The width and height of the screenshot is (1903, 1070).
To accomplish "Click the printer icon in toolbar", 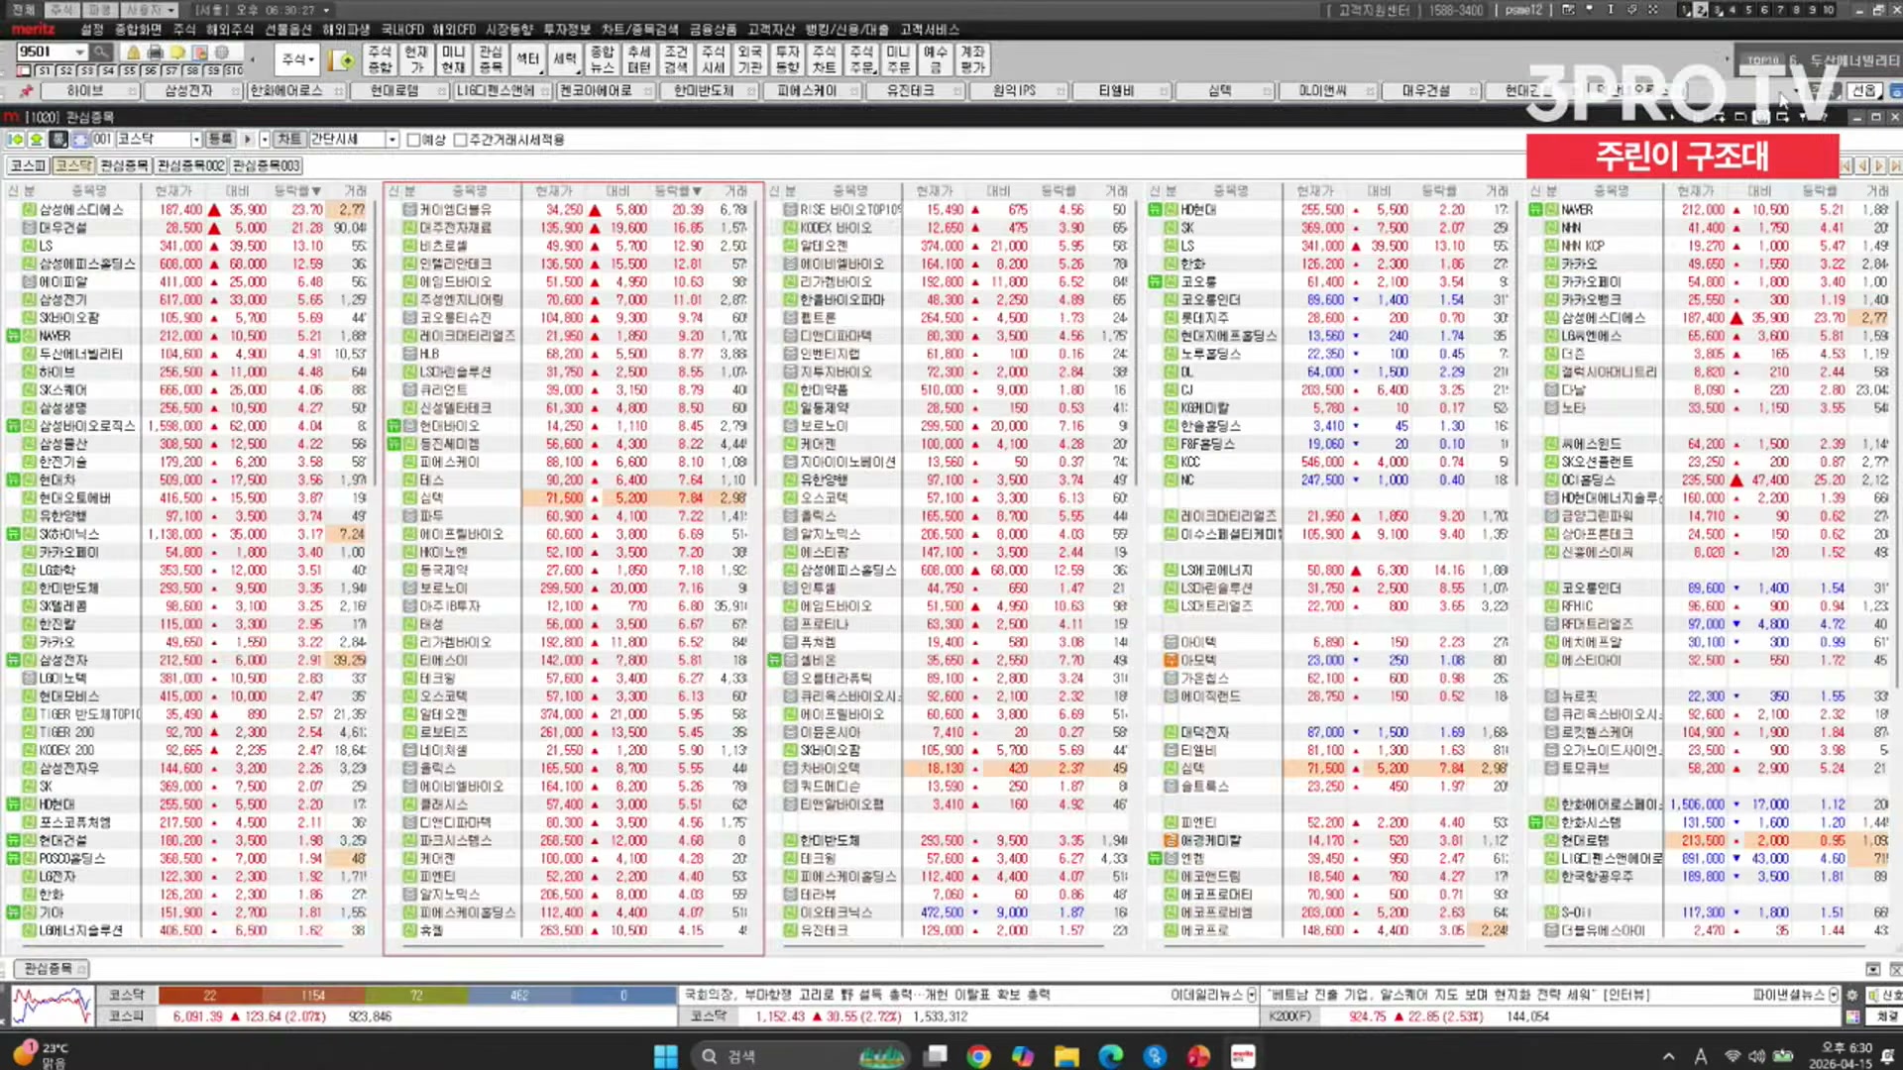I will pos(155,52).
